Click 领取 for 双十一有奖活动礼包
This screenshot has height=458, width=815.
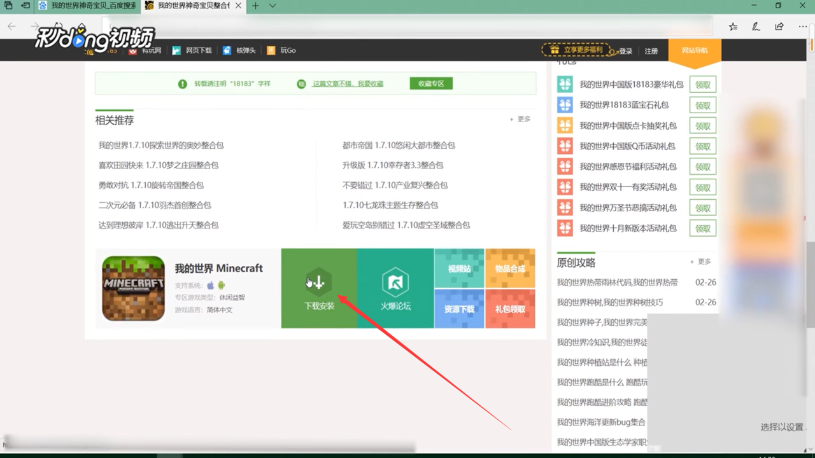703,188
